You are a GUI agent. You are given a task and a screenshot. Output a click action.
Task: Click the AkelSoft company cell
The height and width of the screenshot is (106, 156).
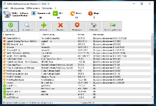pyautogui.click(x=44, y=94)
